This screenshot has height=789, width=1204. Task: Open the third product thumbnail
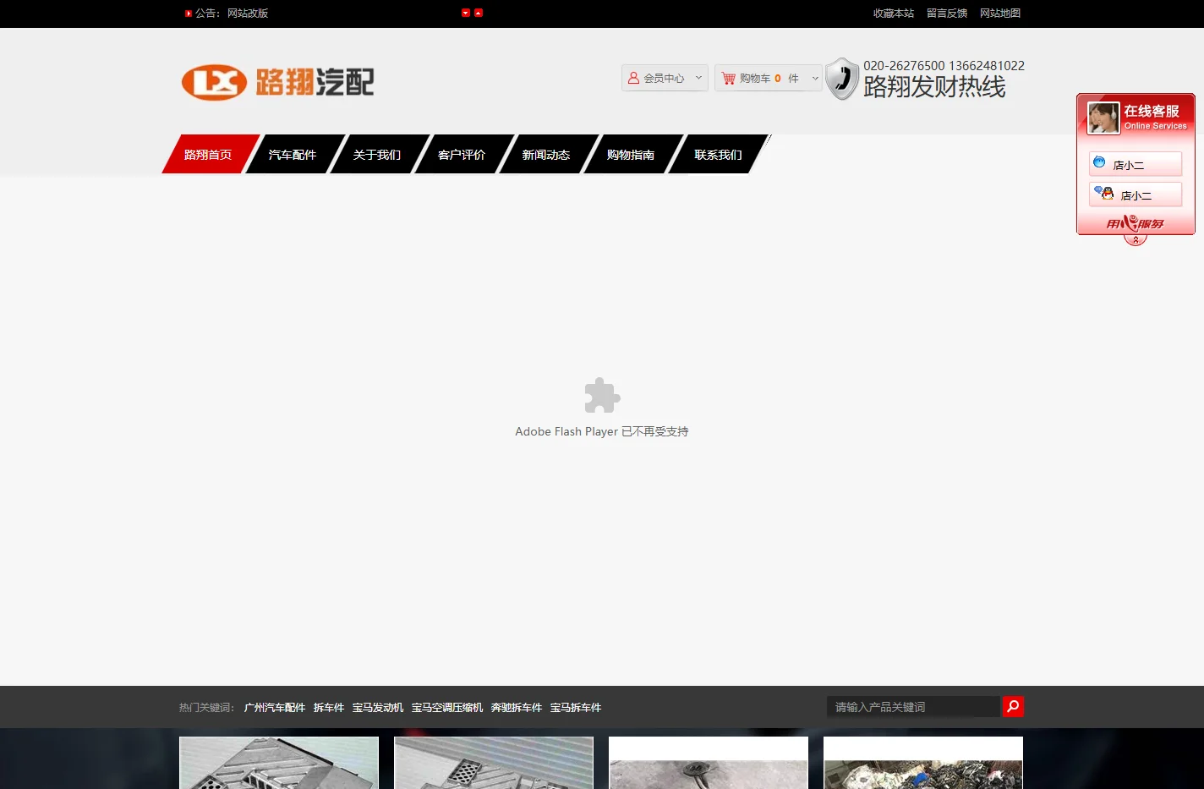pyautogui.click(x=709, y=763)
